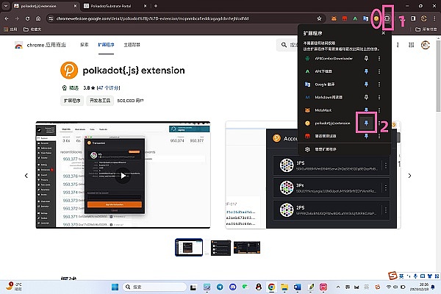Reload the current page
The height and width of the screenshot is (294, 441).
(x=27, y=18)
